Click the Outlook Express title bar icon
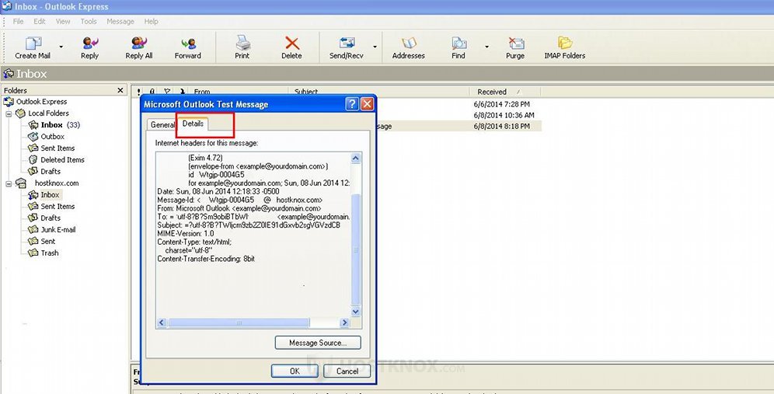774x394 pixels. tap(6, 7)
